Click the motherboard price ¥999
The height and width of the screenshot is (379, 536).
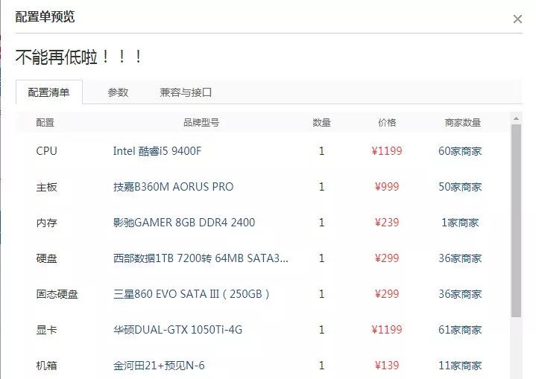387,187
